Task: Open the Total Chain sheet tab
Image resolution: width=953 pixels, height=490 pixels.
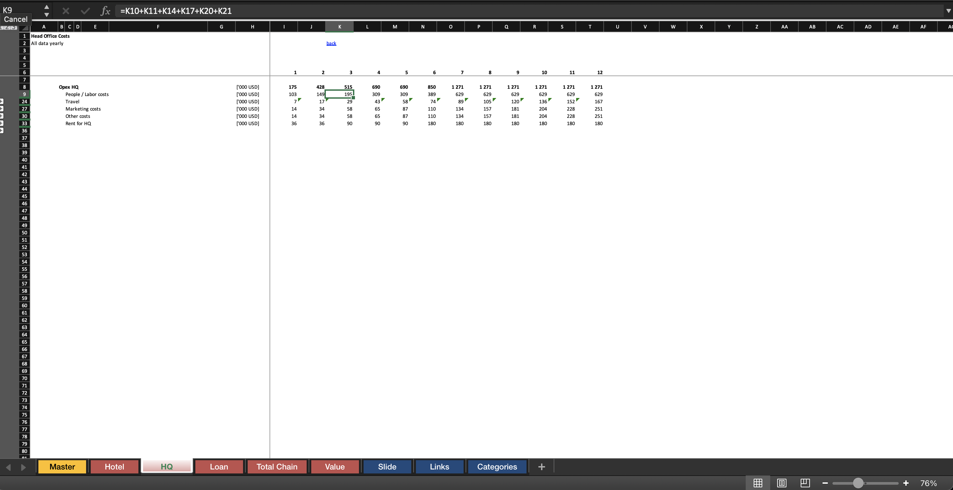Action: [x=277, y=467]
